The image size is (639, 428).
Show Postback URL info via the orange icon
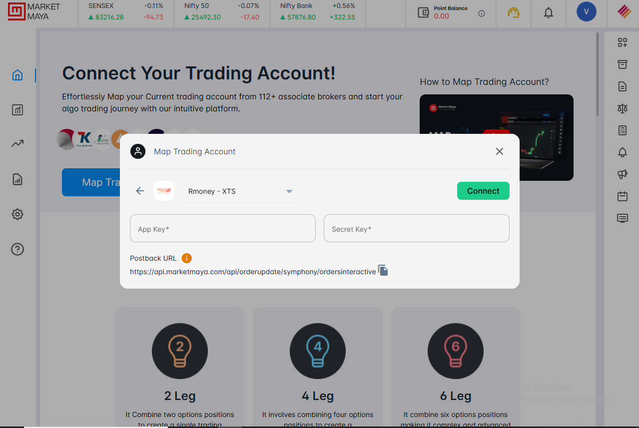186,258
